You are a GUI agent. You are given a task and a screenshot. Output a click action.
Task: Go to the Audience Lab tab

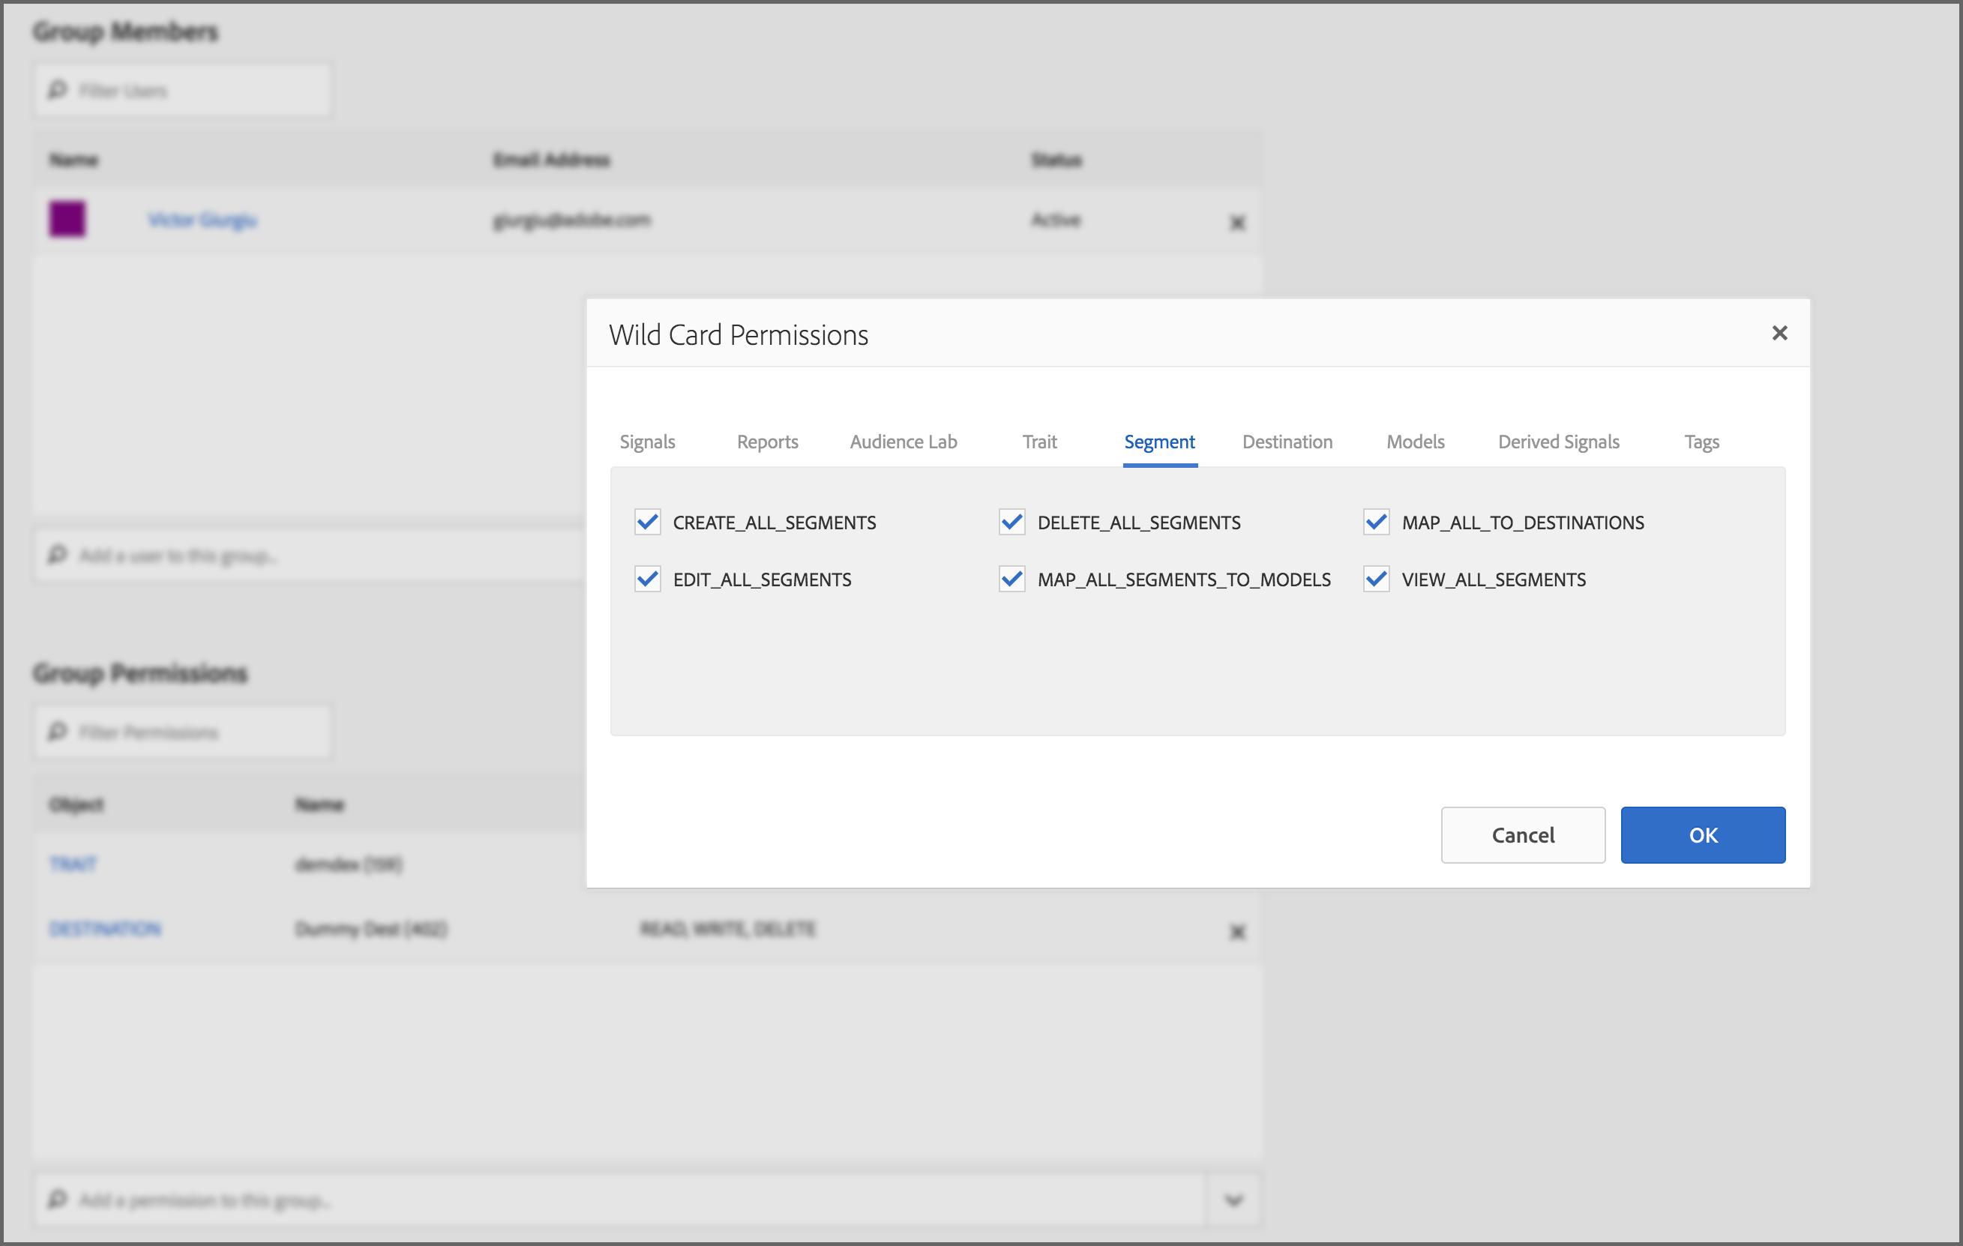pyautogui.click(x=903, y=442)
